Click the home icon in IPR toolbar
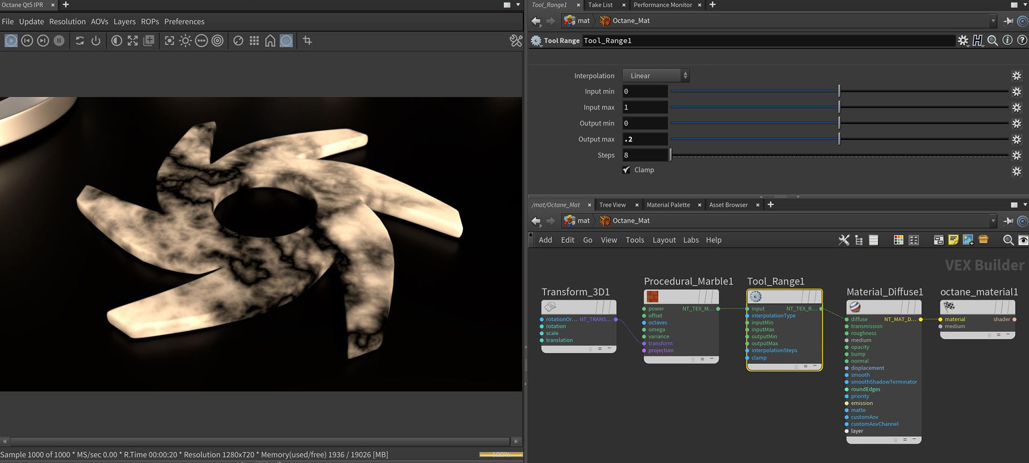Screen dimensions: 1029x463 pos(270,41)
